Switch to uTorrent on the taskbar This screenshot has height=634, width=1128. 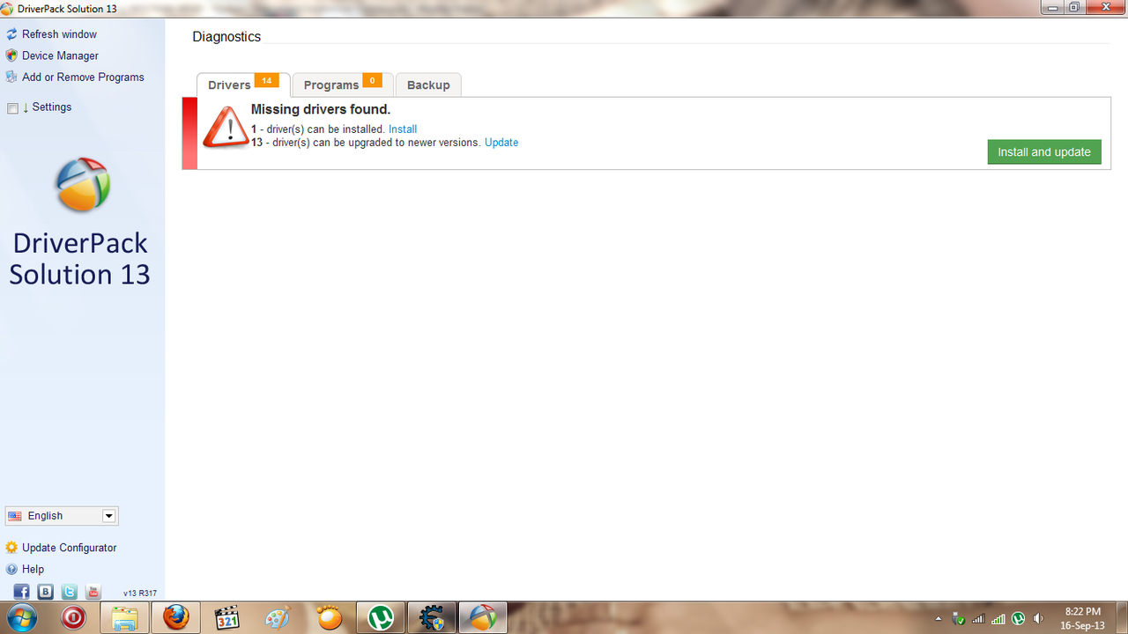click(381, 618)
